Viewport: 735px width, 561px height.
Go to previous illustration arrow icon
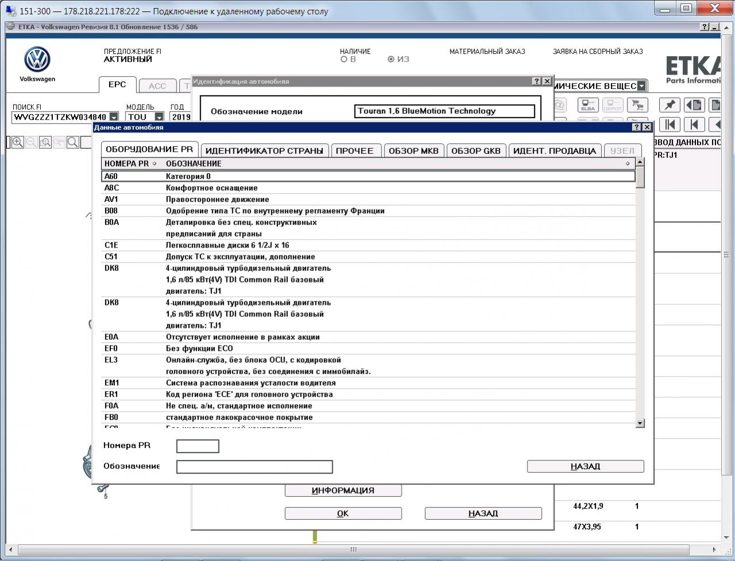[694, 125]
